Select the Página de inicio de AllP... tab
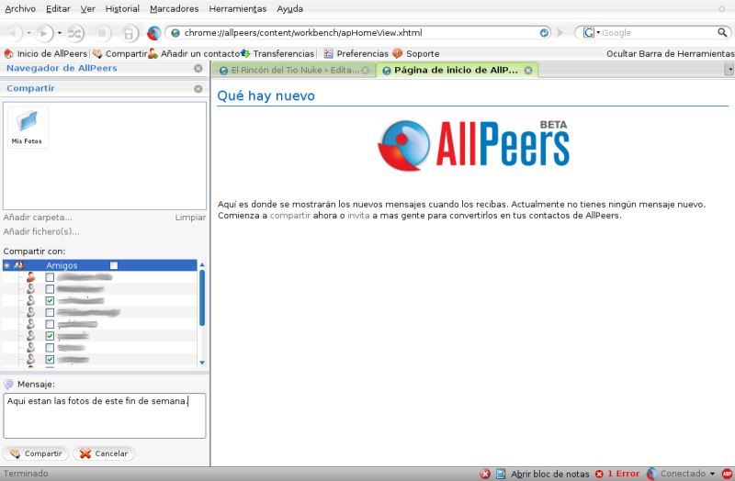This screenshot has width=735, height=481. coord(457,71)
